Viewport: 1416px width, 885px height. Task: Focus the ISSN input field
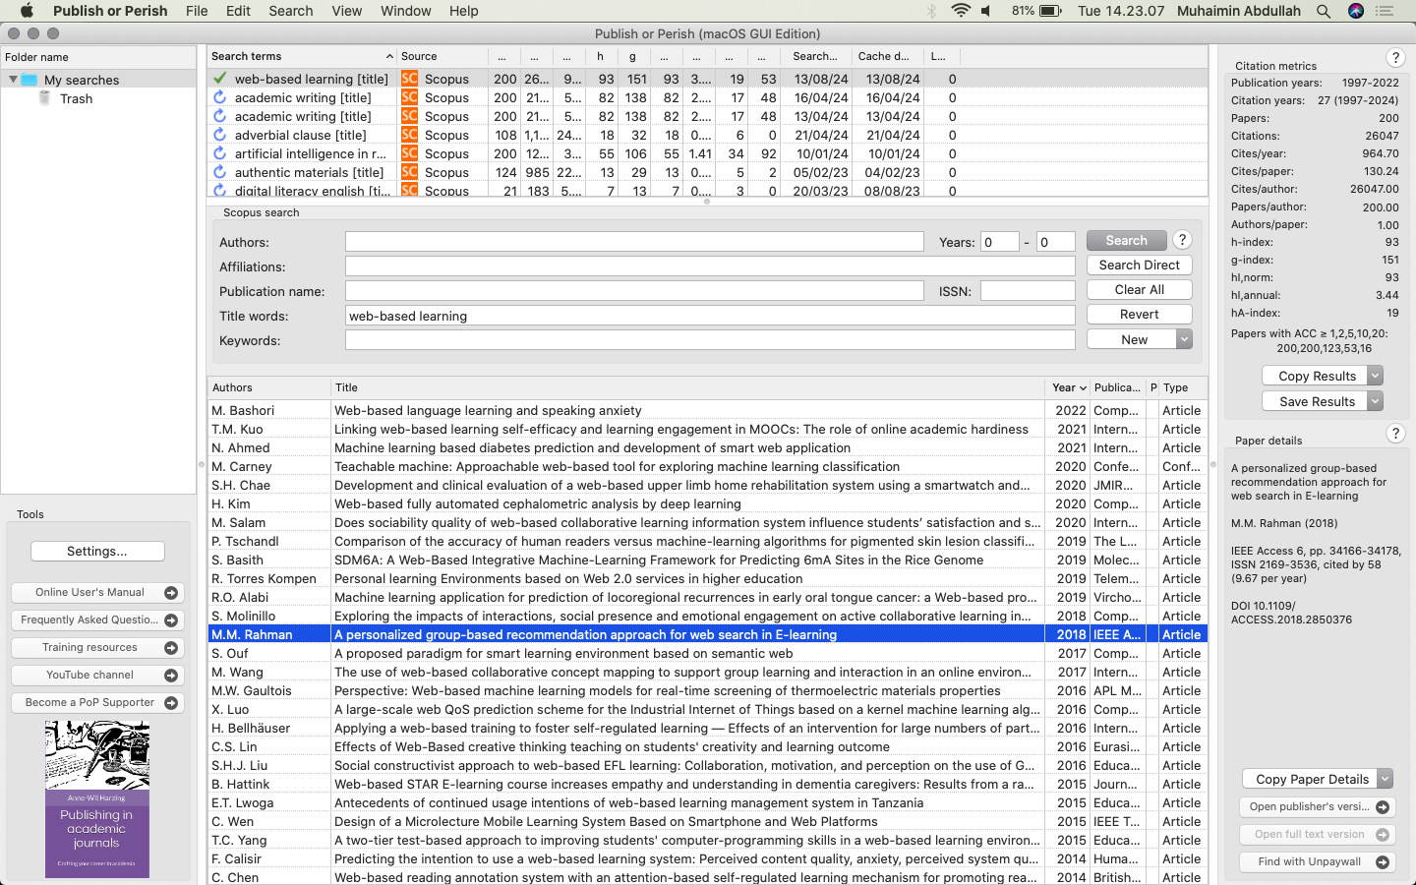coord(1028,291)
